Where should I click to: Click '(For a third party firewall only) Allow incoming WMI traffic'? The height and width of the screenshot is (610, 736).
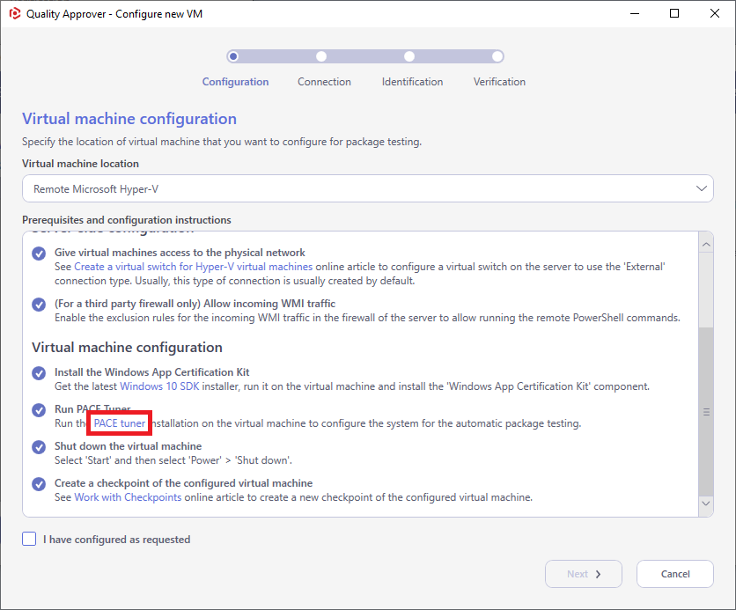click(195, 304)
